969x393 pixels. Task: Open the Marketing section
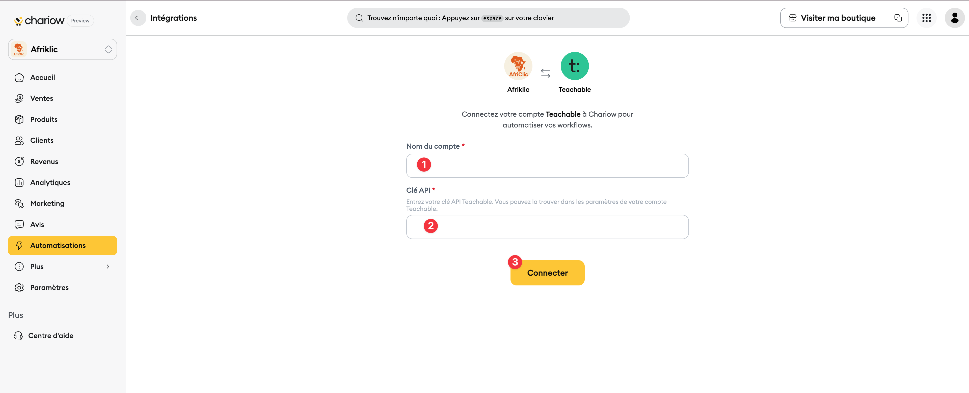coord(62,203)
